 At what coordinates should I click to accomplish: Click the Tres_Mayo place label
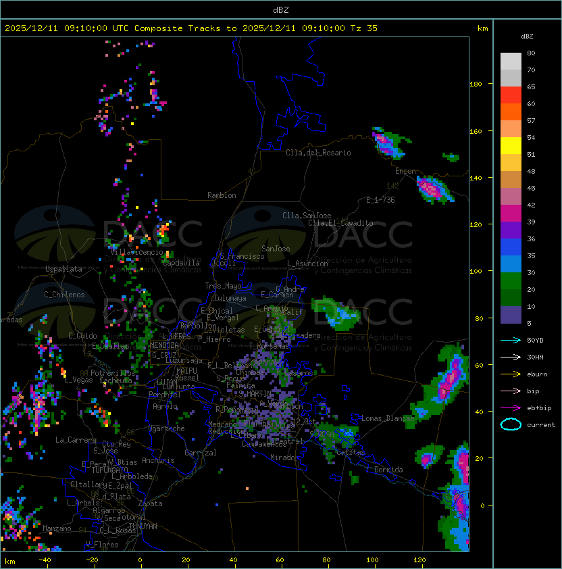[223, 286]
